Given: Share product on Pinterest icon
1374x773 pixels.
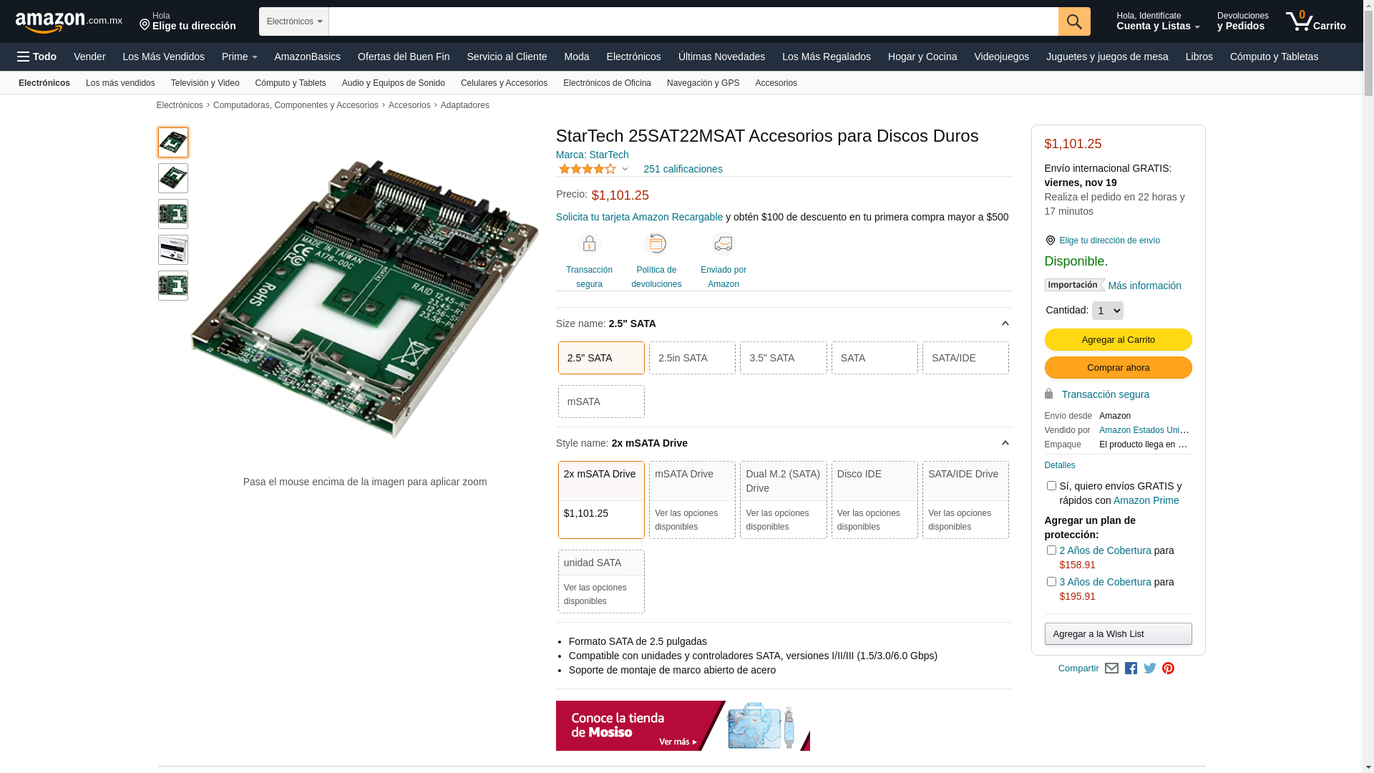Looking at the screenshot, I should coord(1168,669).
